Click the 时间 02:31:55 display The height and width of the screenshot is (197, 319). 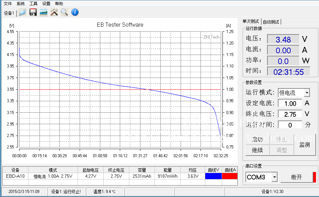point(289,72)
